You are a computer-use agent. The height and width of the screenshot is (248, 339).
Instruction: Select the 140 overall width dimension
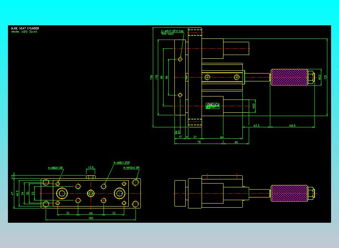(91, 218)
